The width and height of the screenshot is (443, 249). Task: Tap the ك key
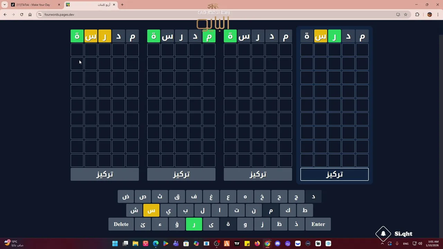coord(288,210)
